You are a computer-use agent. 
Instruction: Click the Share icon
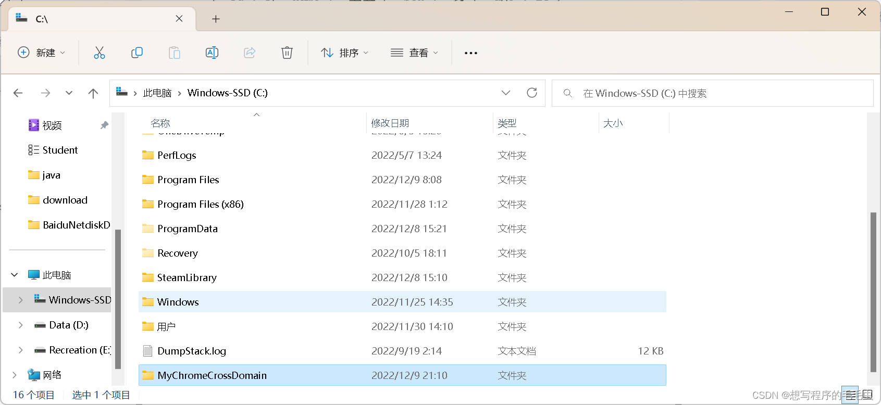tap(250, 53)
